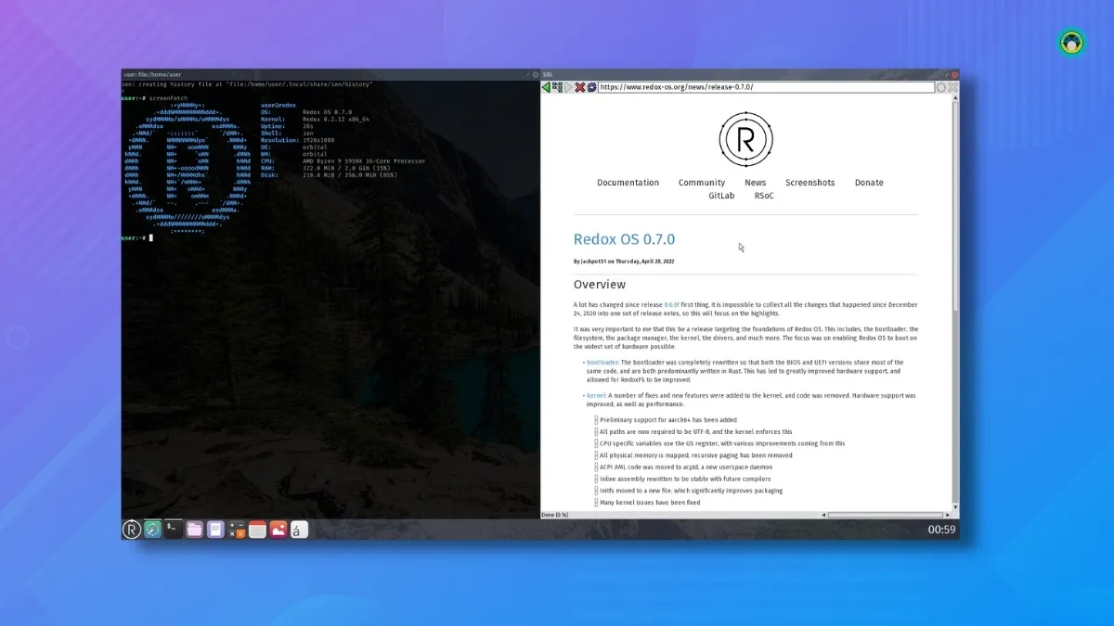The image size is (1114, 626).
Task: Visit the GitLab link on the page
Action: click(721, 196)
